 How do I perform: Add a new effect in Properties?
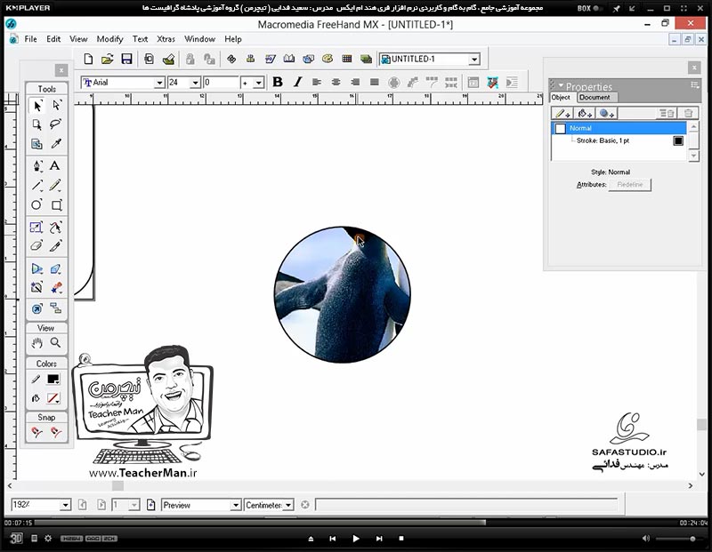606,114
